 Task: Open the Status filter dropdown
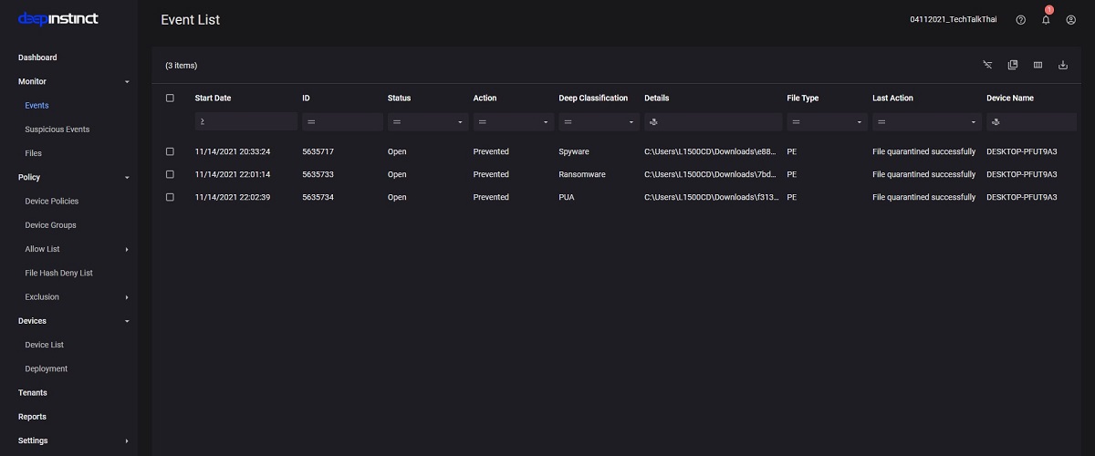462,121
